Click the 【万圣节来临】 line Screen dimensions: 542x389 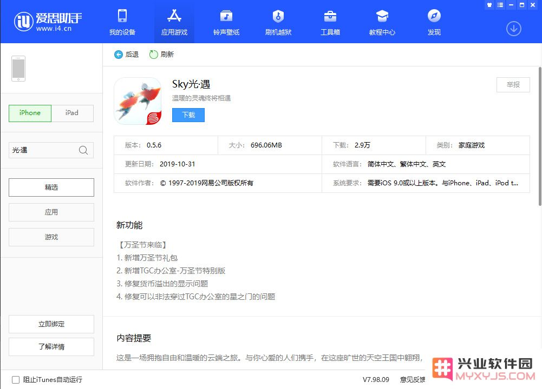(143, 245)
